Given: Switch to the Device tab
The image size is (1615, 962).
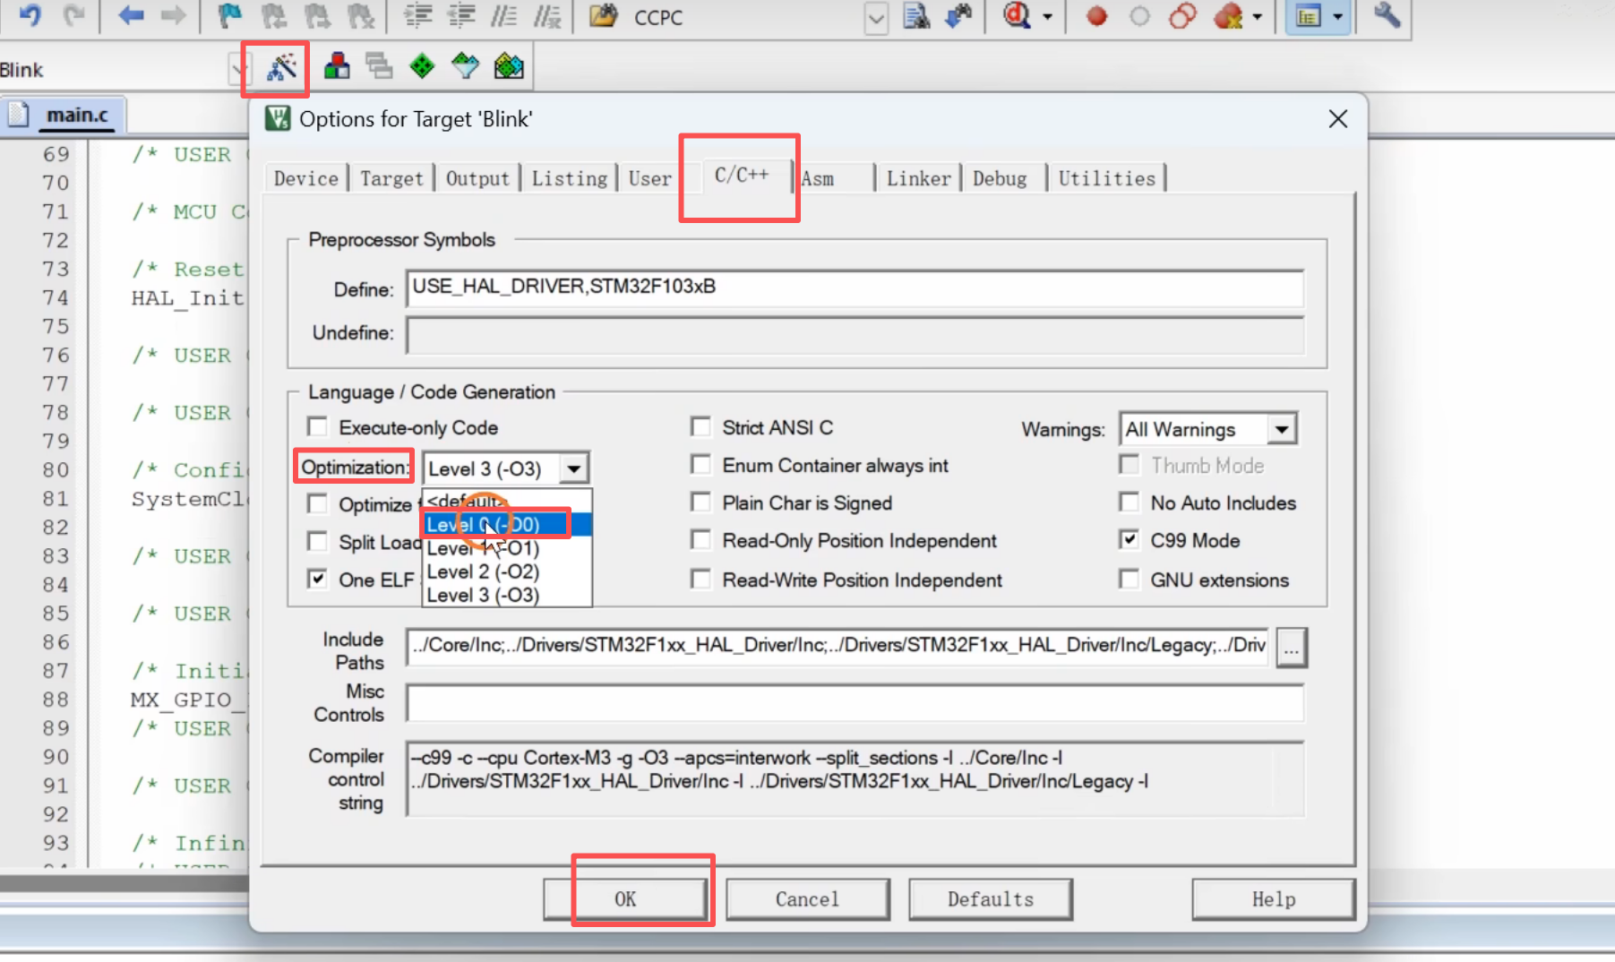Looking at the screenshot, I should pyautogui.click(x=306, y=178).
